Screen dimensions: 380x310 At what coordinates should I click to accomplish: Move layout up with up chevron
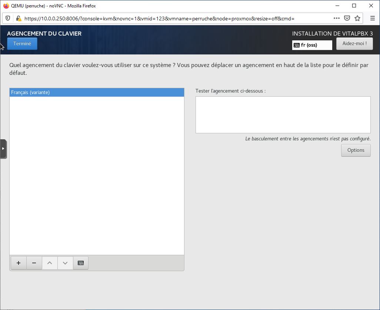(x=50, y=263)
